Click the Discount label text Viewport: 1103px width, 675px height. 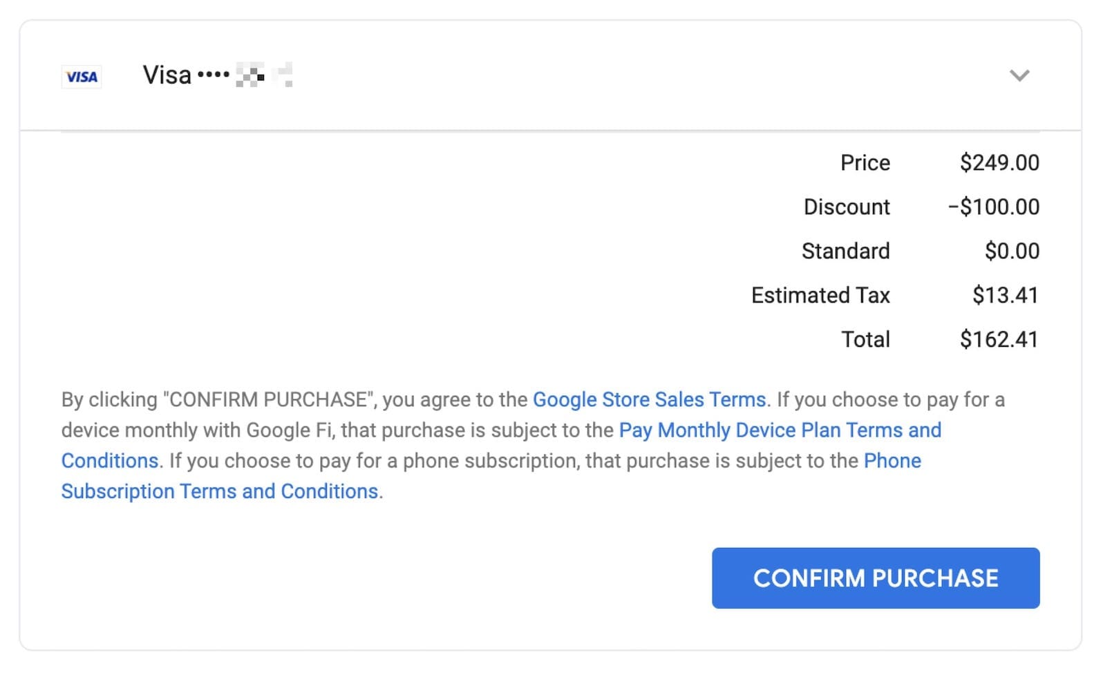pos(847,207)
